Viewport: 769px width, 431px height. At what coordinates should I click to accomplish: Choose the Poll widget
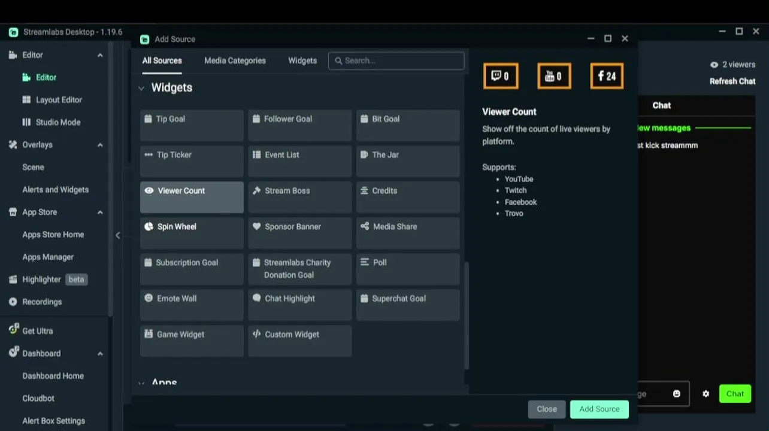[408, 269]
